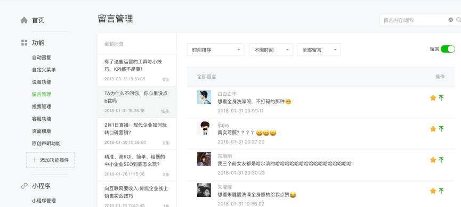Select 留言管理 in the sidebar
Image resolution: width=461 pixels, height=207 pixels.
click(x=42, y=94)
